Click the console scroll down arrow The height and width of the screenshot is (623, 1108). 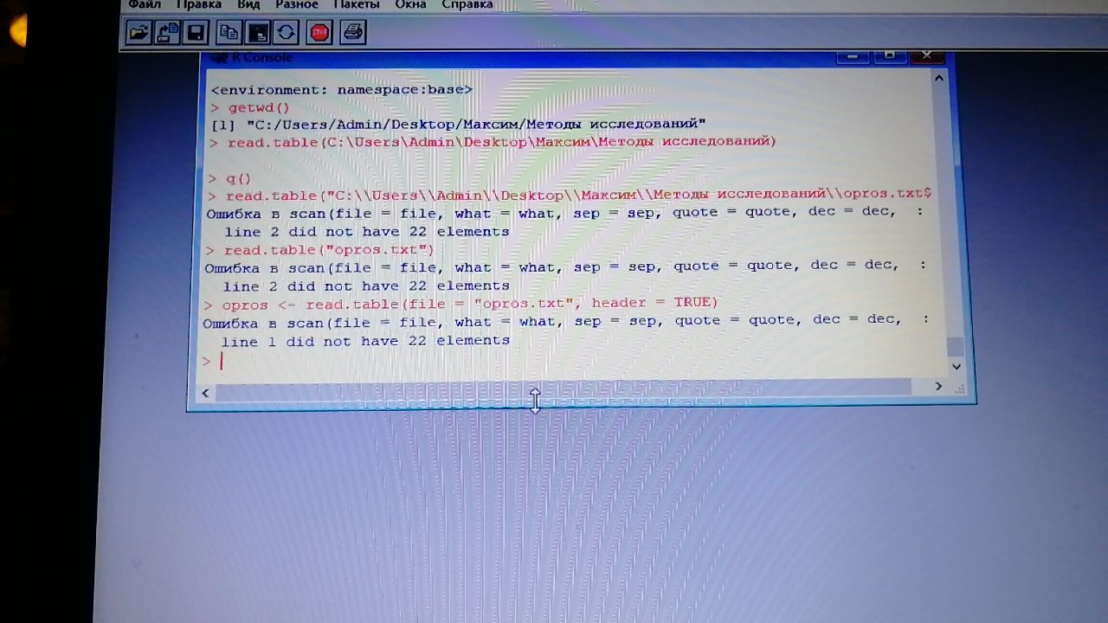[956, 366]
